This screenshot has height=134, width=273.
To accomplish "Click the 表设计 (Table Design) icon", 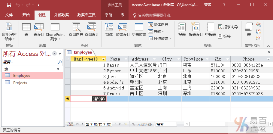I will pyautogui.click(x=39, y=30).
